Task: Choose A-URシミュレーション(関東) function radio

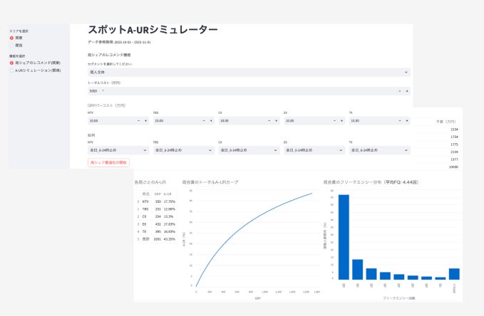Action: coord(11,70)
